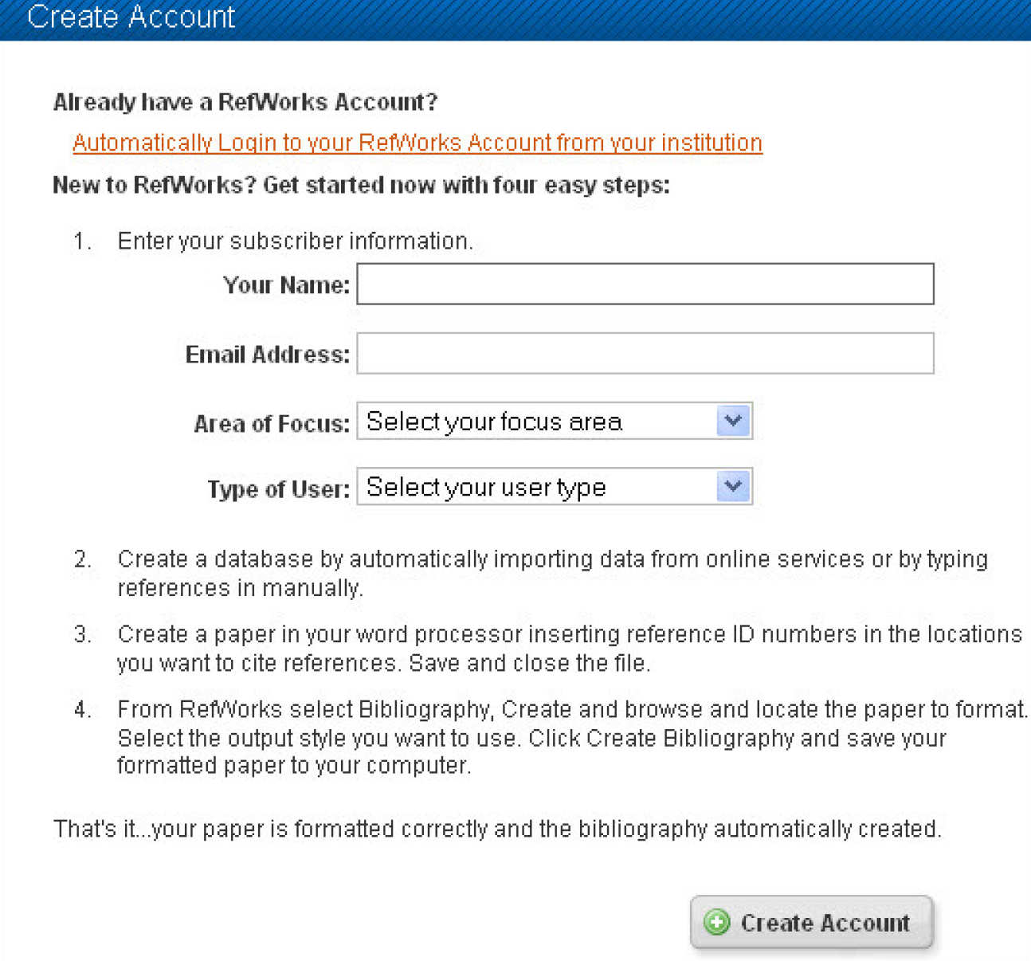Click the step 4 'From RefWorks select Bibliography' text

coord(572,737)
